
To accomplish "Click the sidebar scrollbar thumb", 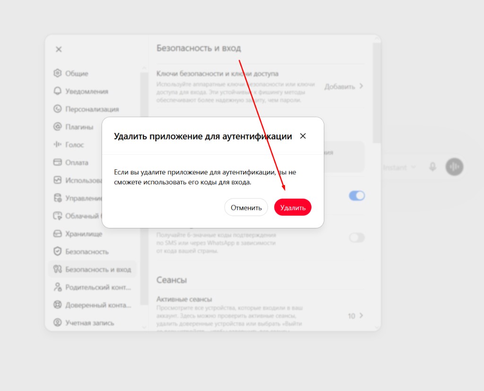I will [x=144, y=189].
